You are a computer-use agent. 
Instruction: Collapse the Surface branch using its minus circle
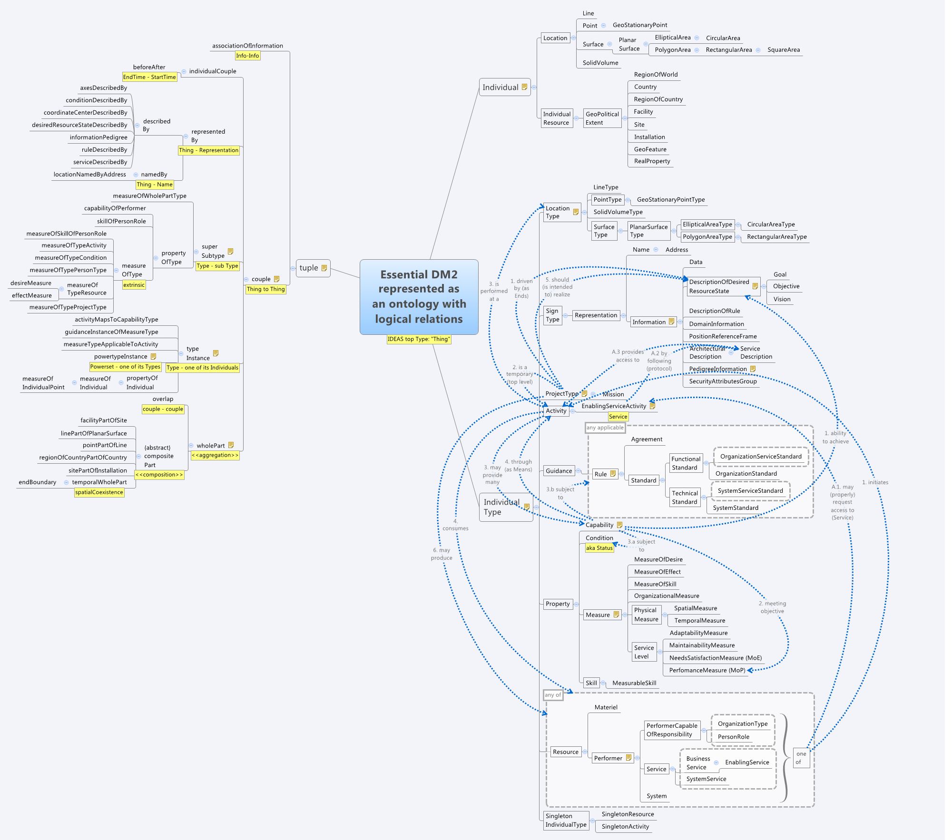tap(609, 44)
